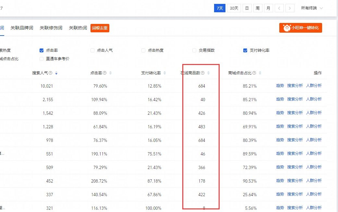Select the 周 period button

pyautogui.click(x=258, y=8)
